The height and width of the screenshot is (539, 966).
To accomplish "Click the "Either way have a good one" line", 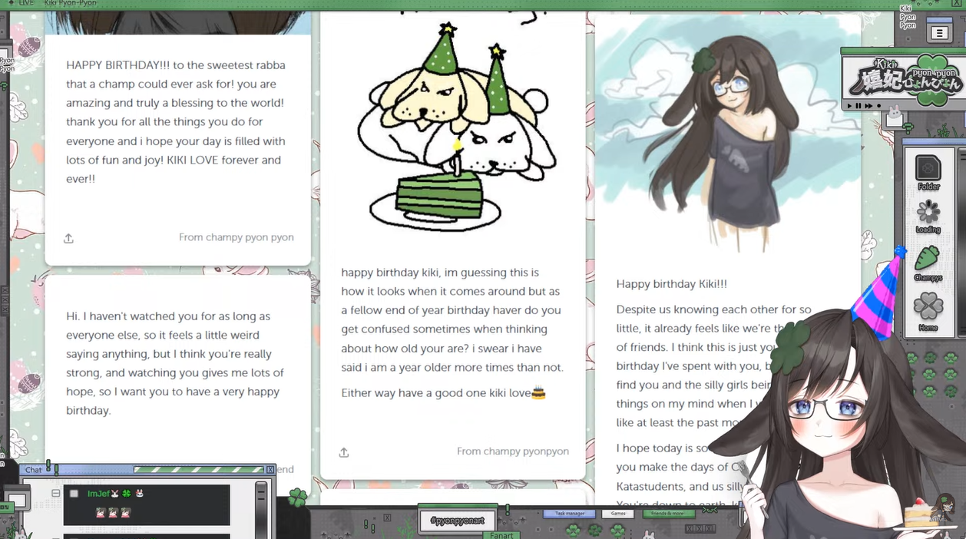I will (443, 393).
